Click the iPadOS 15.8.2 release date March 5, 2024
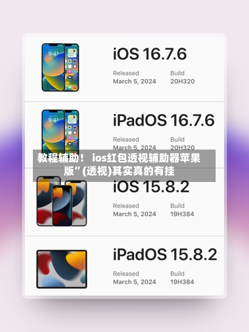249x332 pixels. [x=134, y=282]
